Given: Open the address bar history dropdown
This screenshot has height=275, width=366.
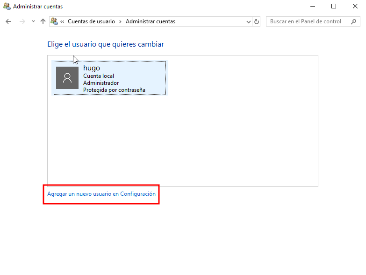Looking at the screenshot, I should pos(248,21).
